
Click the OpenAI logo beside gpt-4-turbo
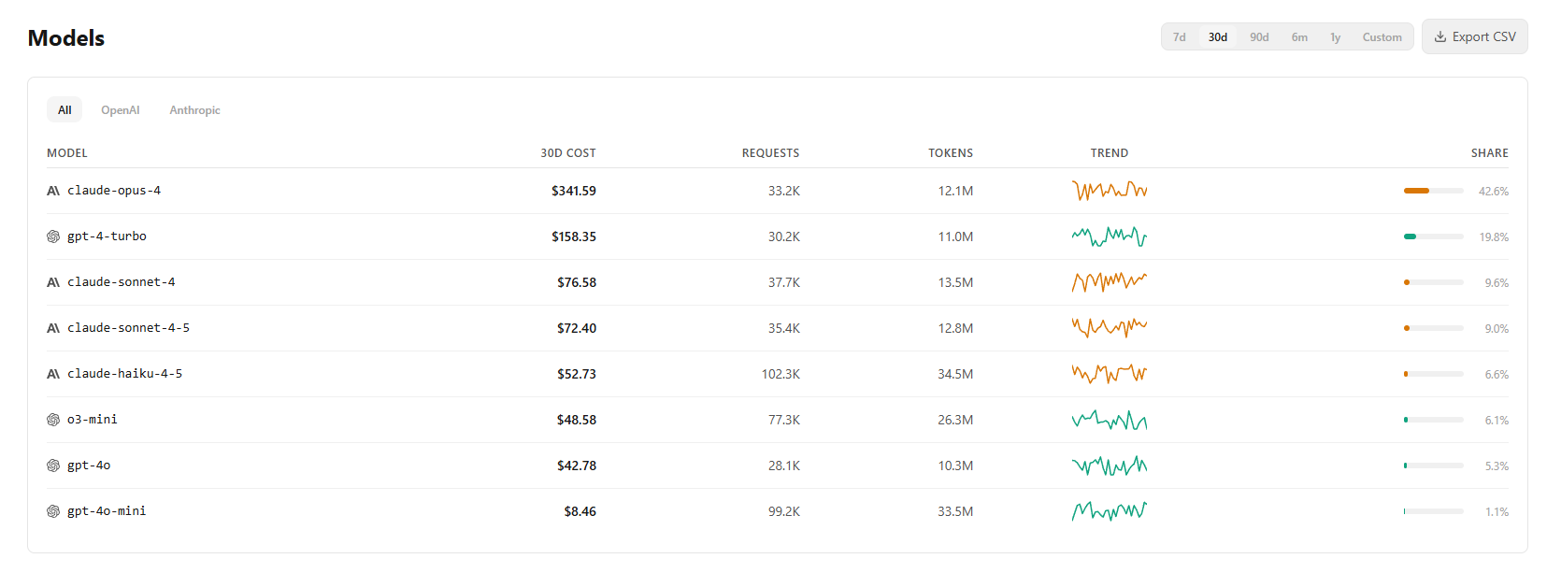pos(53,236)
